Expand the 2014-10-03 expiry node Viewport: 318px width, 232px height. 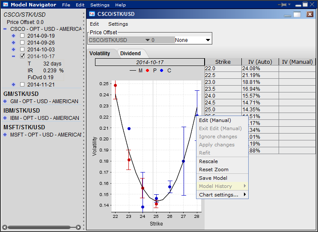[14, 49]
